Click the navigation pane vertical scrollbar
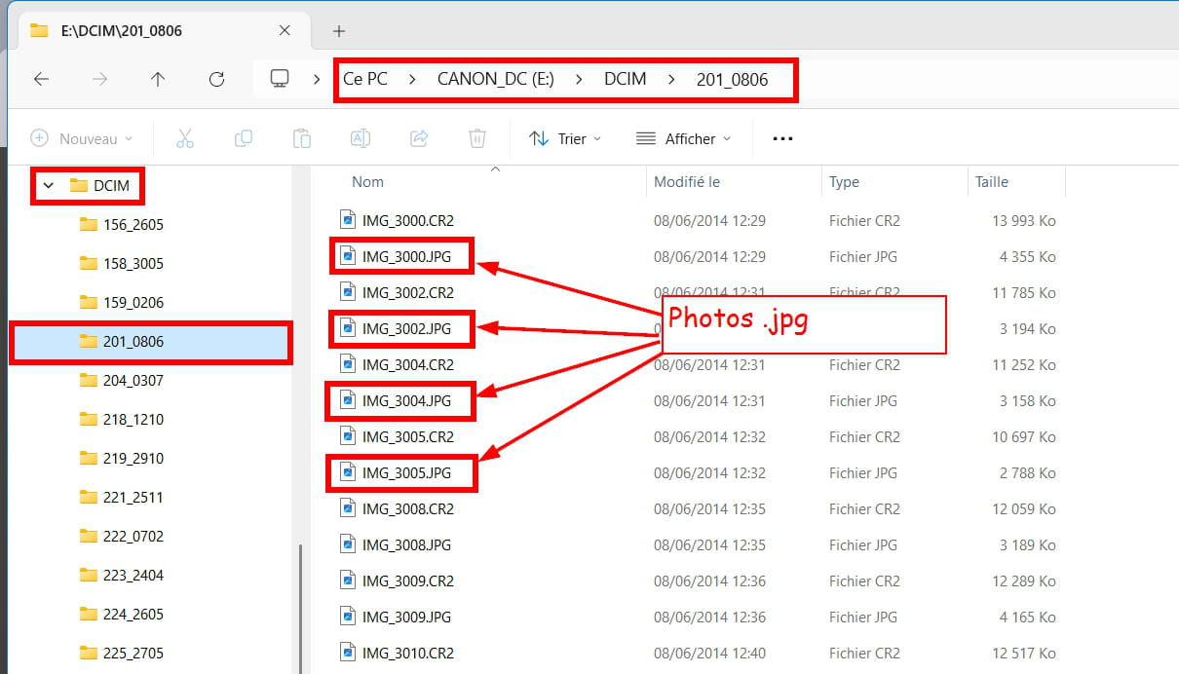Image resolution: width=1179 pixels, height=674 pixels. [300, 604]
